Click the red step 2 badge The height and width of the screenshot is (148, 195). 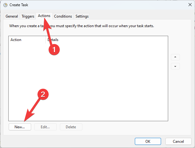coord(43,95)
